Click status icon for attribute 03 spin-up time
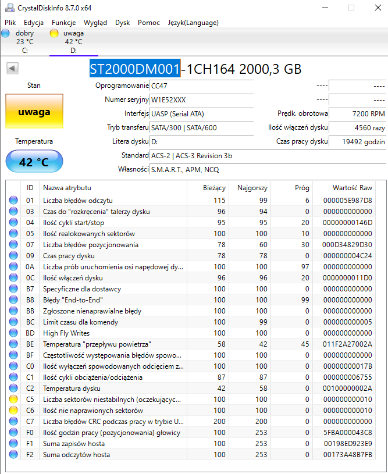 point(13,211)
